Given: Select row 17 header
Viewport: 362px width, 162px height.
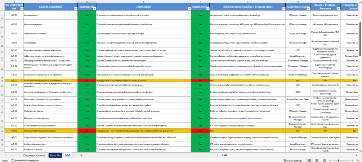Looking at the screenshot, I should tap(2, 15).
